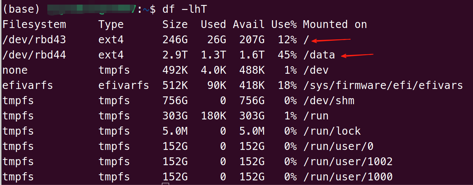Select the /dev/rbd44 filesystem name
473x185 pixels.
coord(34,55)
